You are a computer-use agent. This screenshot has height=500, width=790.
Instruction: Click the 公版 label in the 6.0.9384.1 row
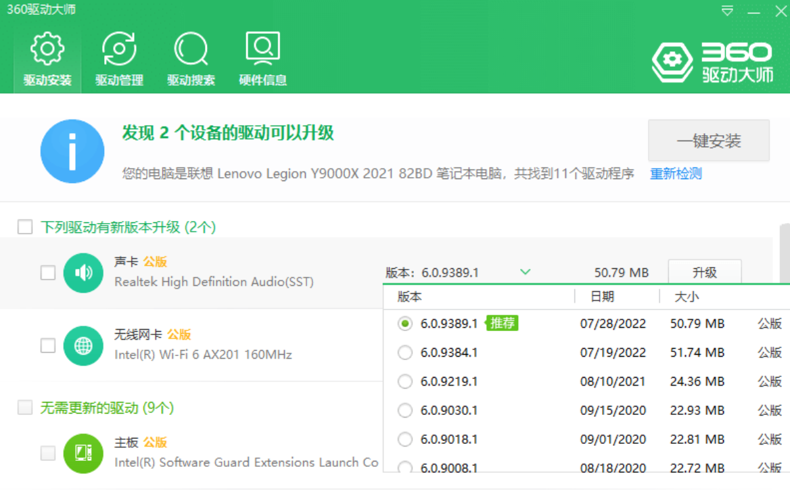(770, 353)
